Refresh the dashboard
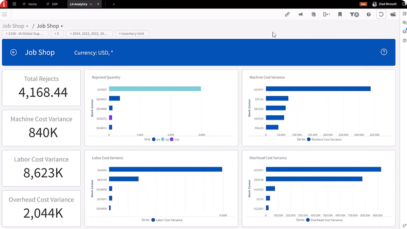Image resolution: width=407 pixels, height=229 pixels. coord(381,14)
